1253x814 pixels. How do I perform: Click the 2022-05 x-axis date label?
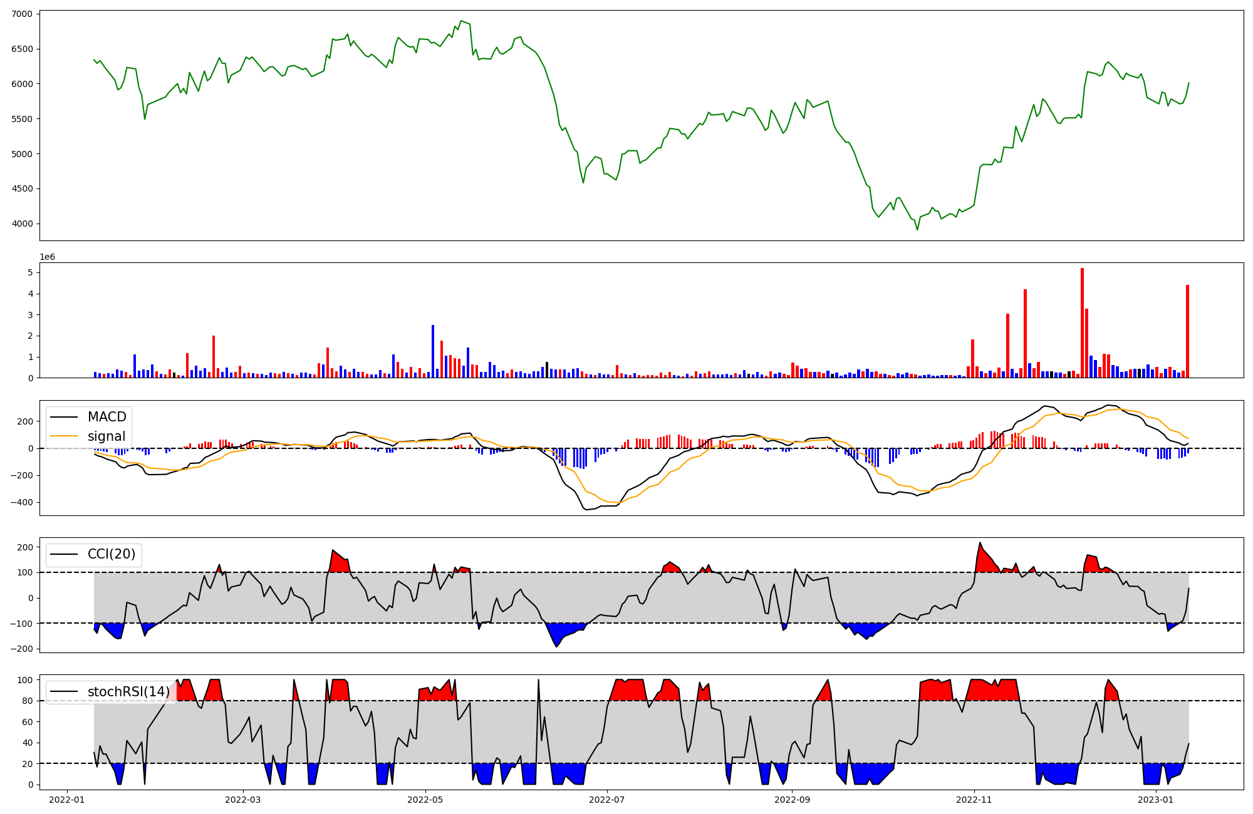425,800
